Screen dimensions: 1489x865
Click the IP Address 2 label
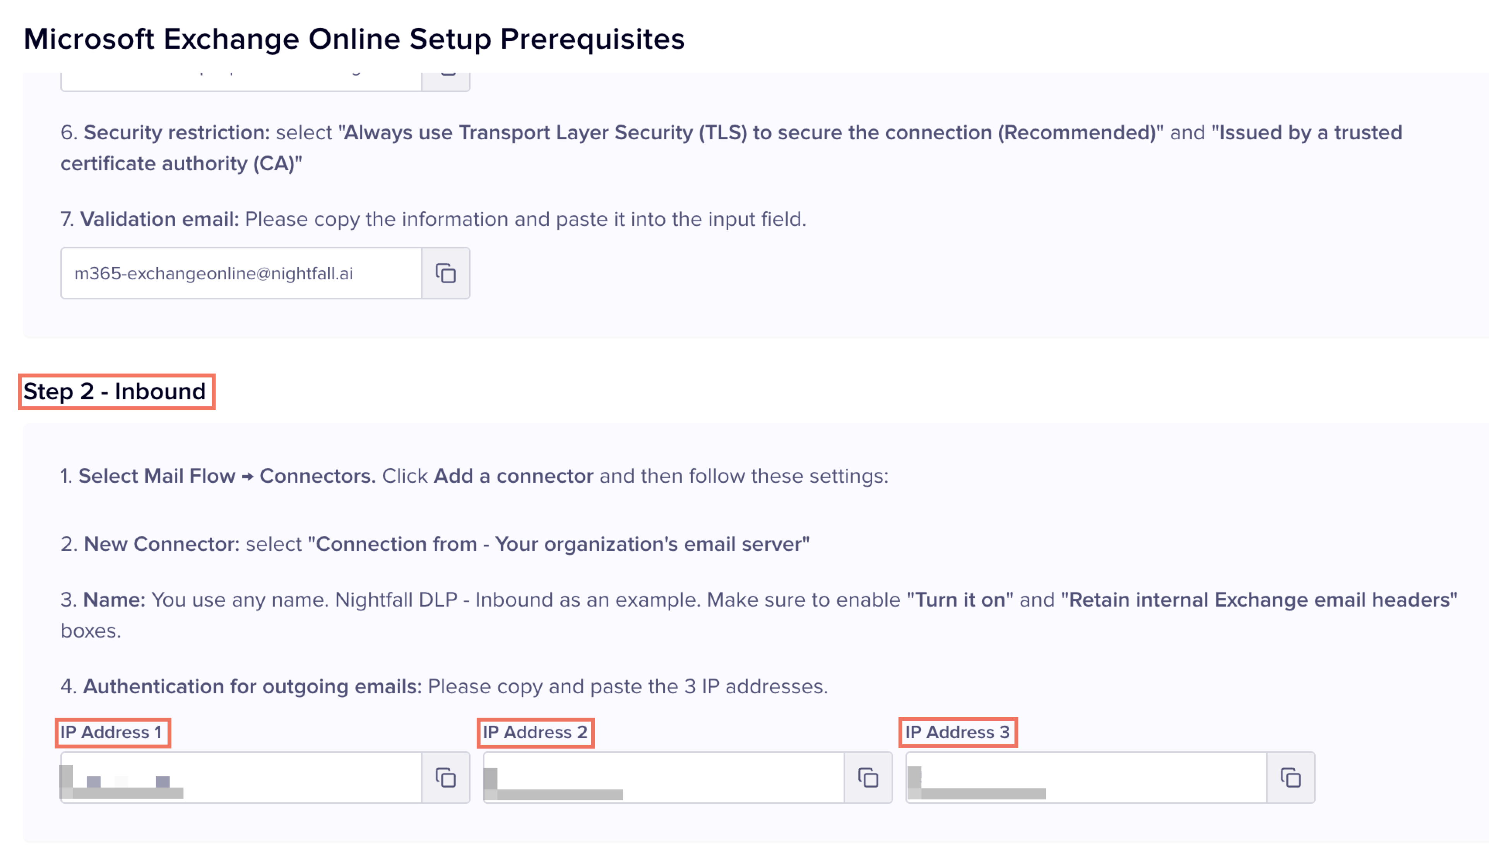[x=535, y=732]
